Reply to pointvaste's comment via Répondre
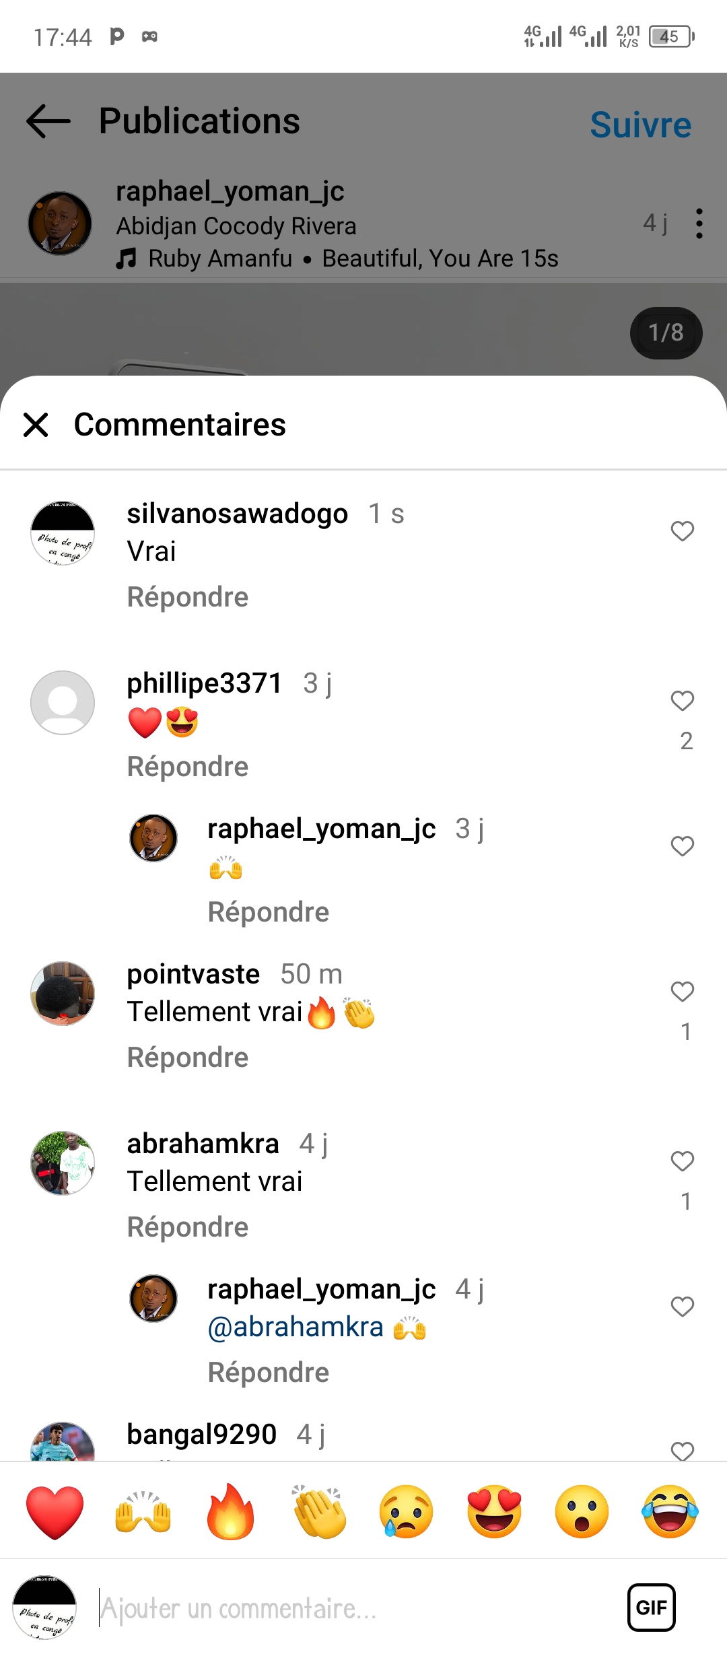The image size is (727, 1656). pyautogui.click(x=188, y=1058)
